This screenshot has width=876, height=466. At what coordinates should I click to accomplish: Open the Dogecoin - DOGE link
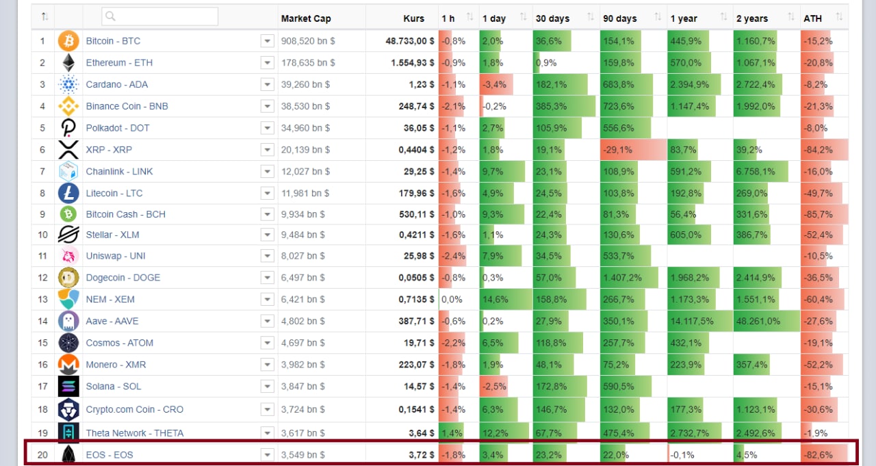point(123,278)
